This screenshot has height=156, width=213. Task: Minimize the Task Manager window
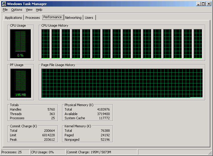tap(199, 4)
